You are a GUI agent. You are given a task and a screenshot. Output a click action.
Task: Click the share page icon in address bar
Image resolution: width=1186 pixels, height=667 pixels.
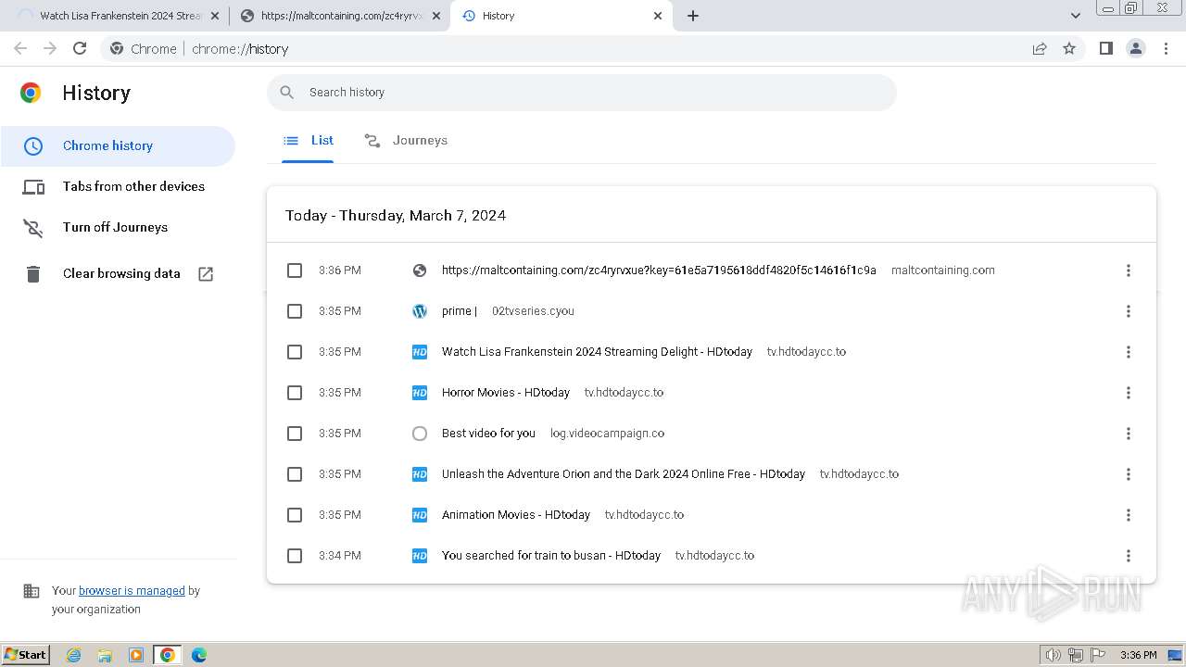point(1040,48)
